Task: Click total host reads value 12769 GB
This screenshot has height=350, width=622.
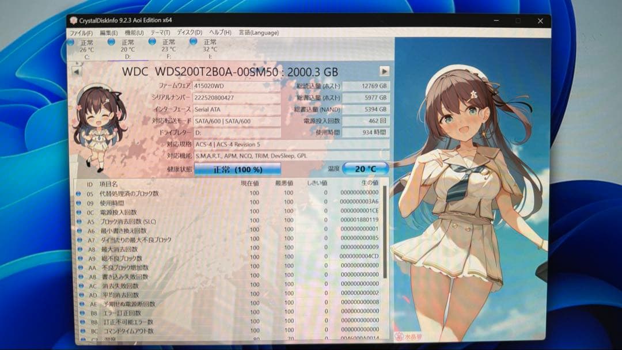Action: tap(366, 86)
